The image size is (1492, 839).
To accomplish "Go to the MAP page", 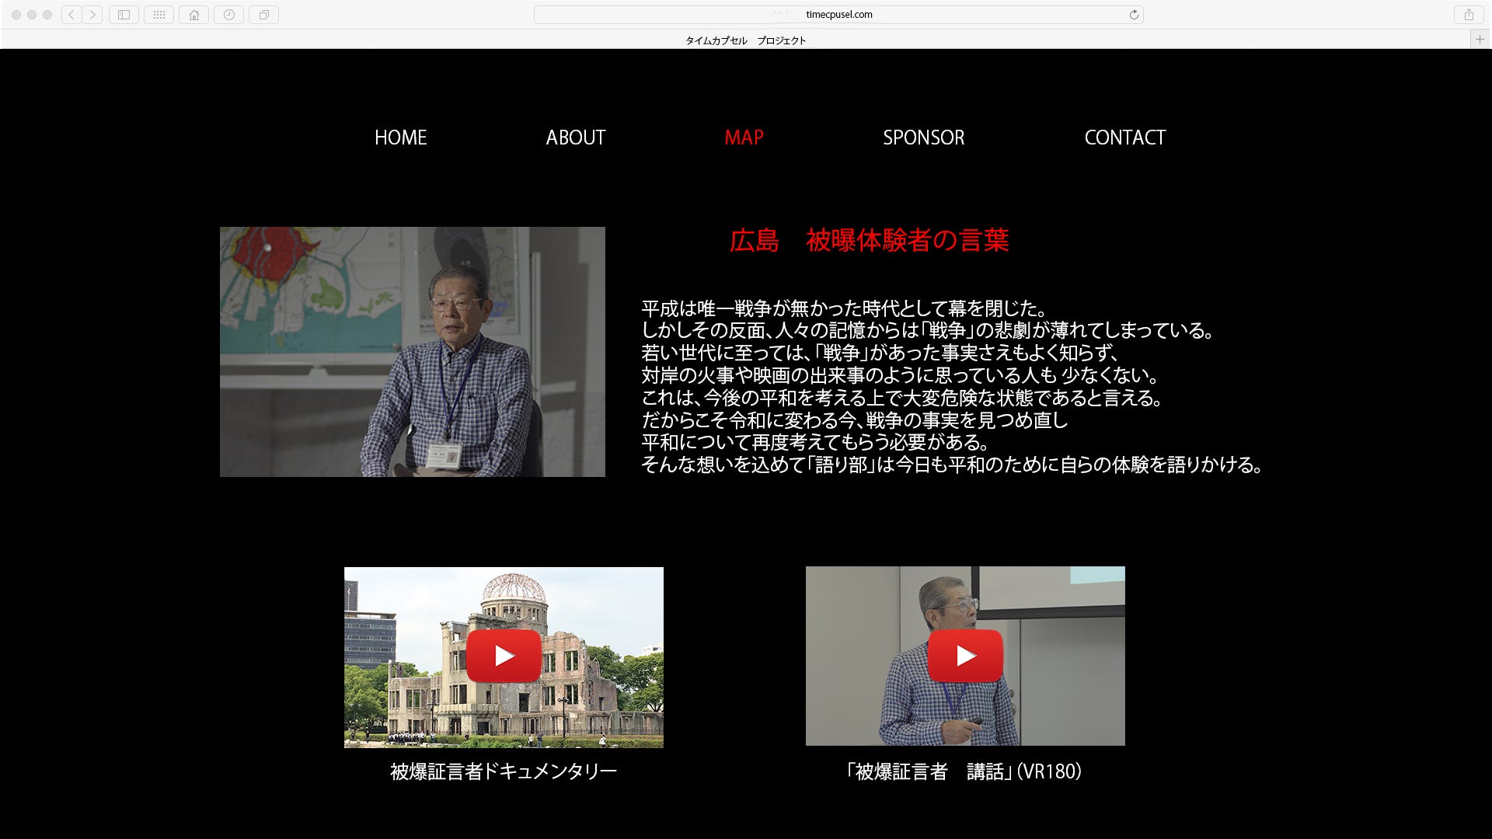I will 744,138.
